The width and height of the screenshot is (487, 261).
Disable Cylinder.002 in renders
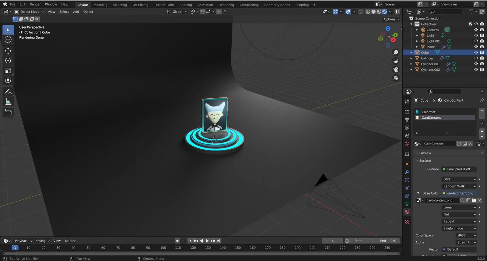pos(482,69)
